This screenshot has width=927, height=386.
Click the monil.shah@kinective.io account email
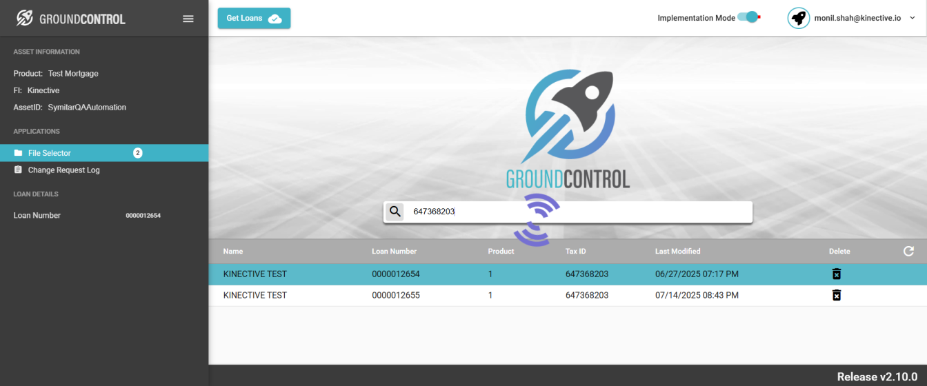[858, 19]
